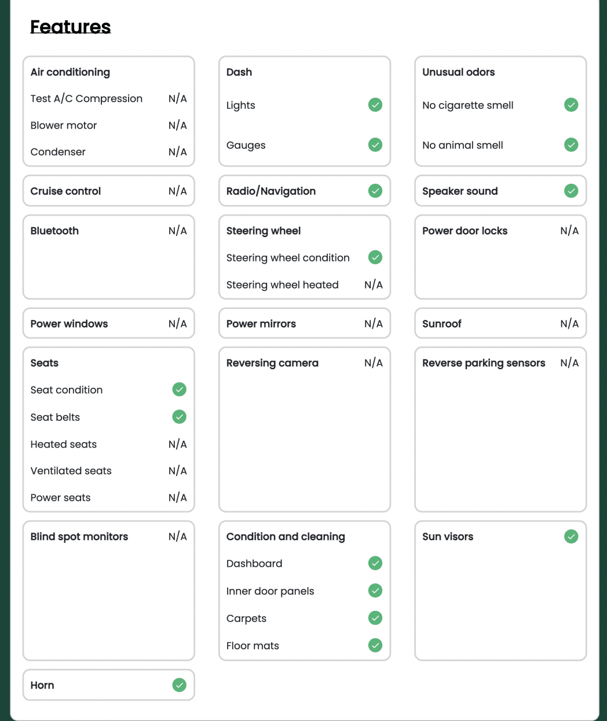The width and height of the screenshot is (607, 721).
Task: Select the Cruise control card
Action: click(109, 191)
